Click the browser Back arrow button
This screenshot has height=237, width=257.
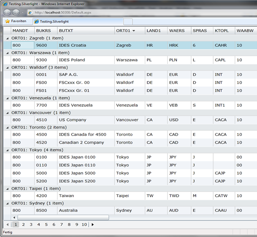pos(7,13)
